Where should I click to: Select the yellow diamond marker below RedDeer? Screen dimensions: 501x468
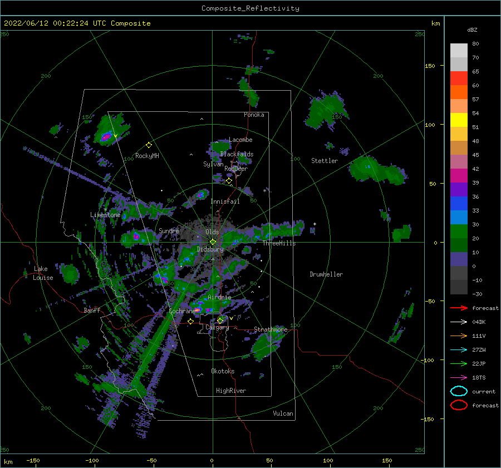coord(229,181)
